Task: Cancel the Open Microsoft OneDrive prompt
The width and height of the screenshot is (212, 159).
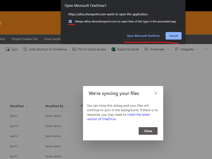Action: point(173,36)
